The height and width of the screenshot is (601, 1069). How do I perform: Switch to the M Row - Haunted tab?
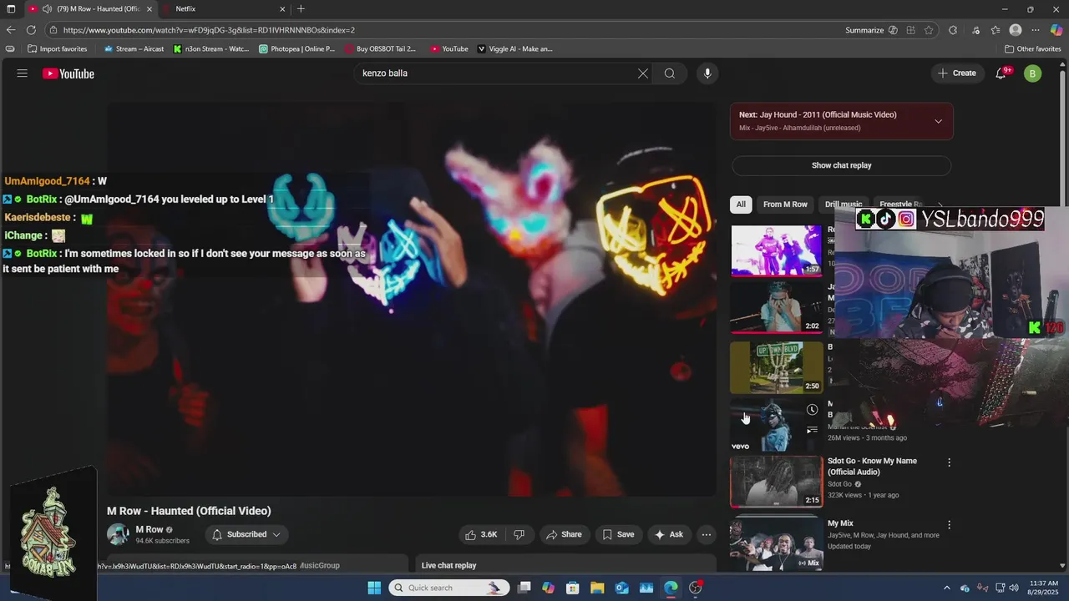click(90, 8)
